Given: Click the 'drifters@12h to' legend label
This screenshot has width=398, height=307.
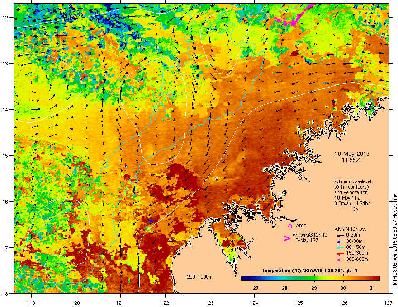Looking at the screenshot, I should click(310, 235).
